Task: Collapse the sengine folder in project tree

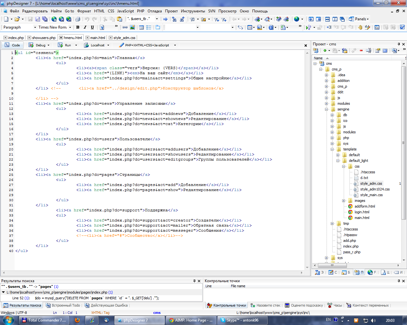Action: [x=327, y=109]
